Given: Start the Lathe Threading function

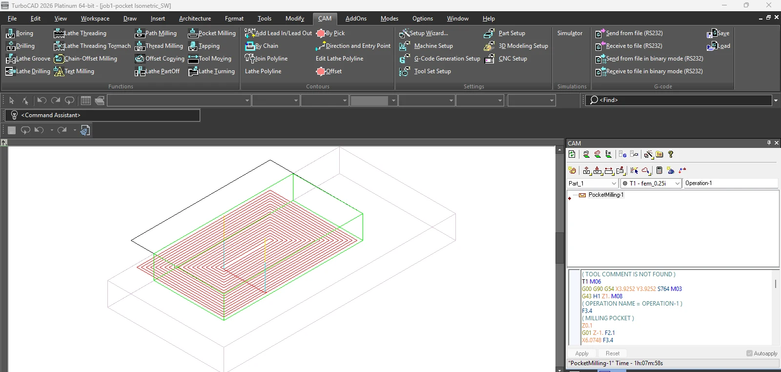Looking at the screenshot, I should [80, 33].
